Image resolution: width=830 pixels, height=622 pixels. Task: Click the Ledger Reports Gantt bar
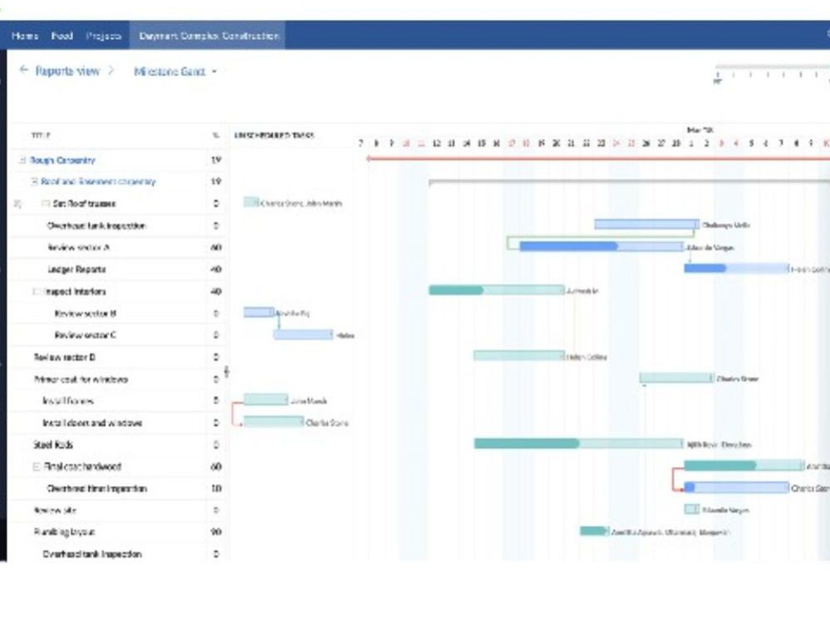pyautogui.click(x=736, y=269)
